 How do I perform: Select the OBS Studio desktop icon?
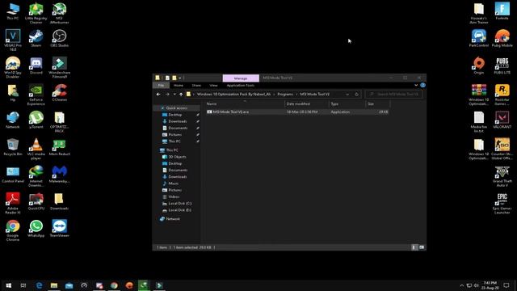coord(59,38)
